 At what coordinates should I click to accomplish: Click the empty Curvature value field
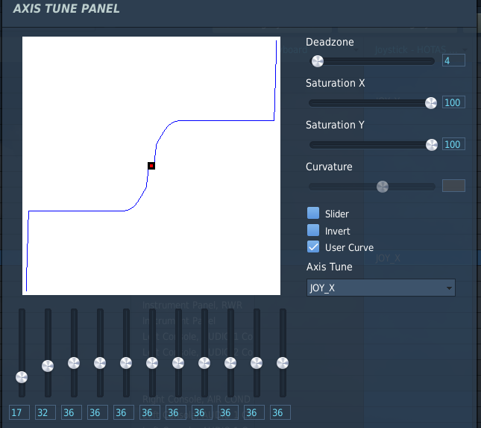coord(453,186)
